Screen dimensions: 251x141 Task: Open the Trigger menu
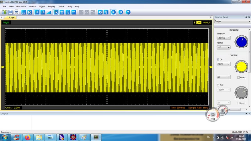pos(42,6)
